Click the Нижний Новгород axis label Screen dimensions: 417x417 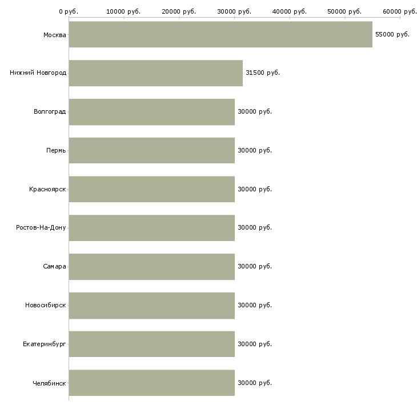coord(38,73)
